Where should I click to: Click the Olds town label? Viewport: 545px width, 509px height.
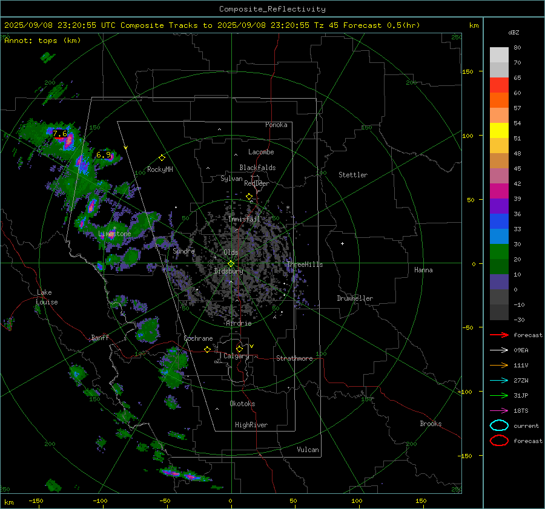(x=231, y=252)
